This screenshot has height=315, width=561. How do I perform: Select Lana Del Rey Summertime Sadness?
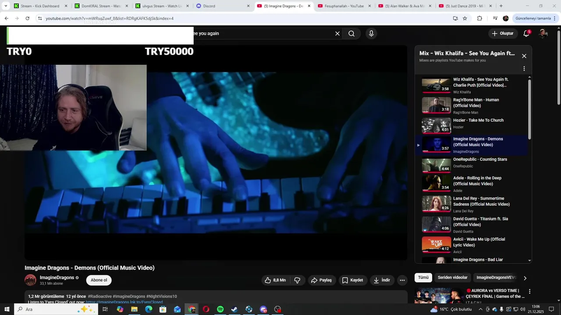(x=471, y=204)
